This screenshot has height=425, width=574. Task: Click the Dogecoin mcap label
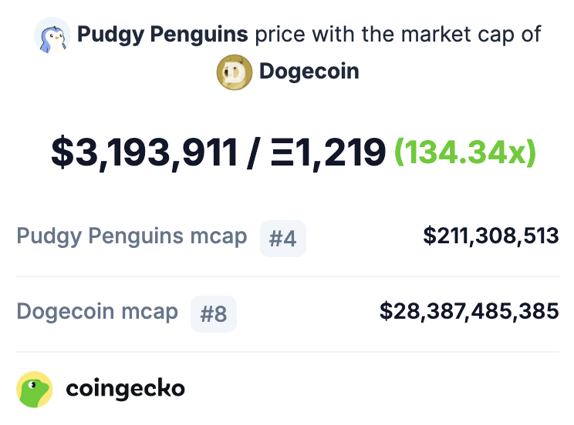pos(97,313)
